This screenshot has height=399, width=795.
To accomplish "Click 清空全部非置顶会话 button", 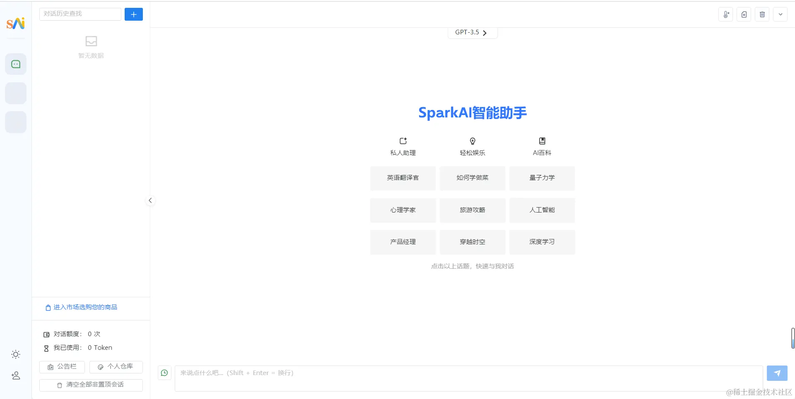I will [91, 385].
